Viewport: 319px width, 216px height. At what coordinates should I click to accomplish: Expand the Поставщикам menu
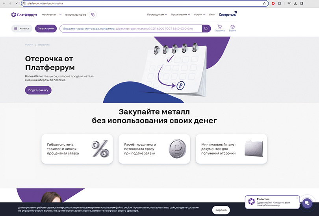coord(157,15)
